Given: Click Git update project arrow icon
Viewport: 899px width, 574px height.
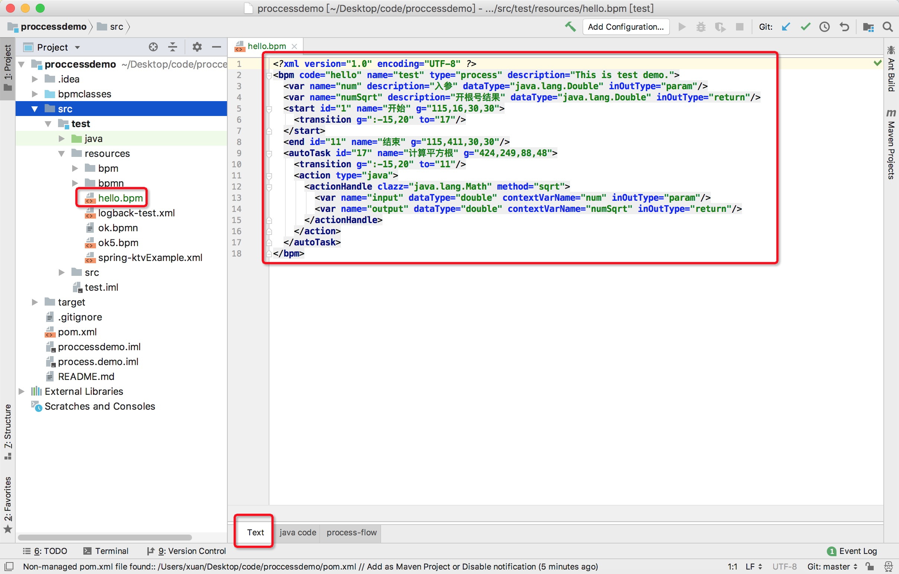Looking at the screenshot, I should pyautogui.click(x=786, y=27).
